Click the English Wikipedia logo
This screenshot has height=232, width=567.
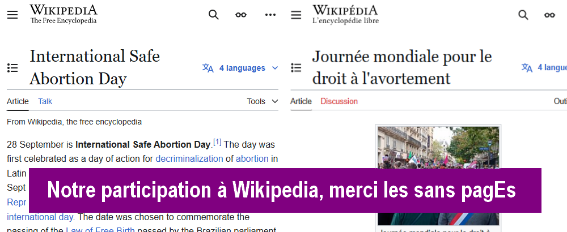click(64, 15)
